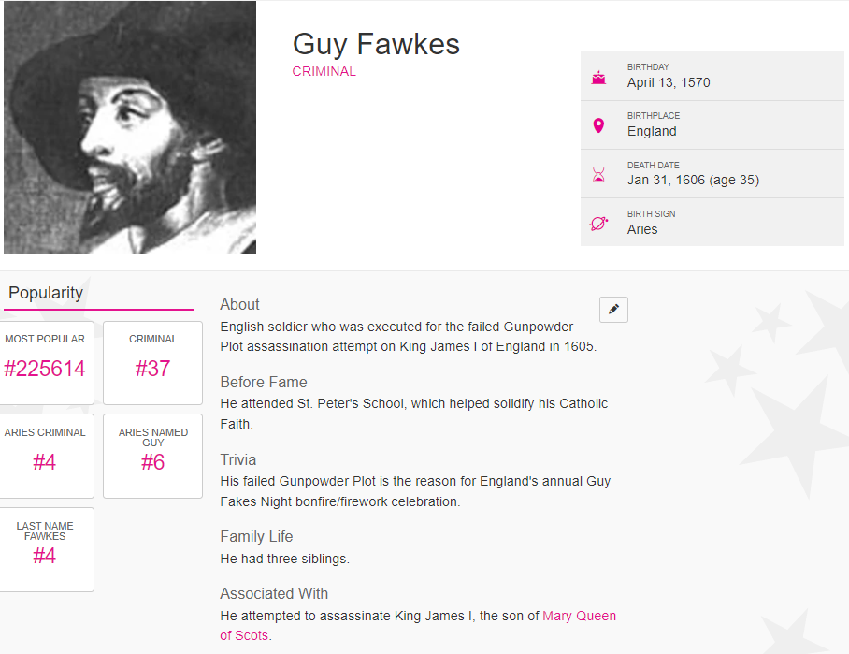
Task: Click the death date hourglass icon
Action: (x=598, y=174)
